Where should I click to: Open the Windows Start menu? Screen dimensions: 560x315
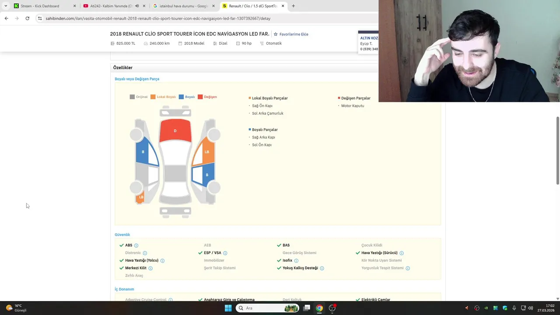(228, 308)
